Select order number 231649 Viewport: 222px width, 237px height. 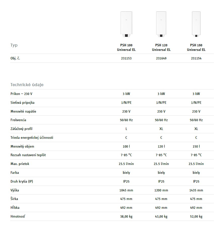tap(161, 58)
